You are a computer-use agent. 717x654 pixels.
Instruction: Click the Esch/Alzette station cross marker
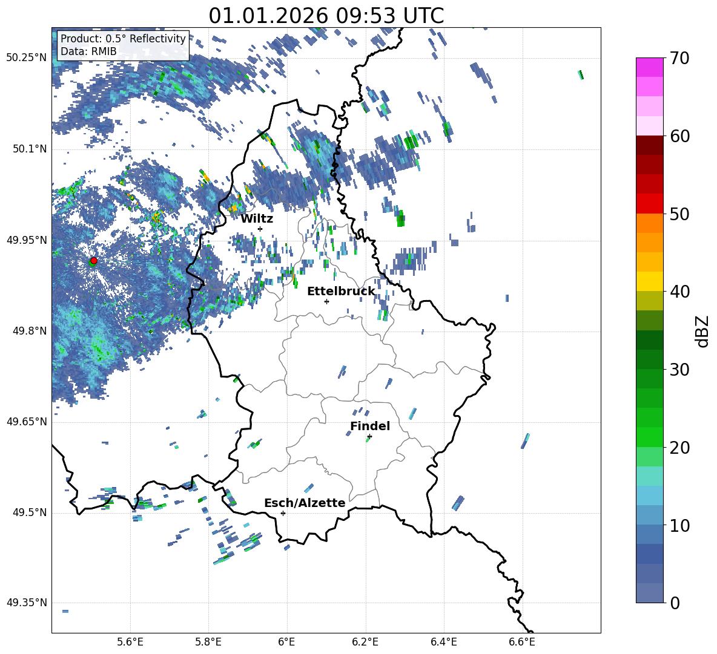[283, 513]
